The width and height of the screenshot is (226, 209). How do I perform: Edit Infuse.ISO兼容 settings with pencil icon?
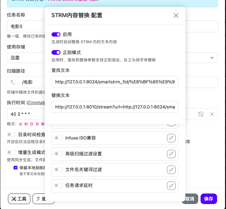pyautogui.click(x=171, y=138)
